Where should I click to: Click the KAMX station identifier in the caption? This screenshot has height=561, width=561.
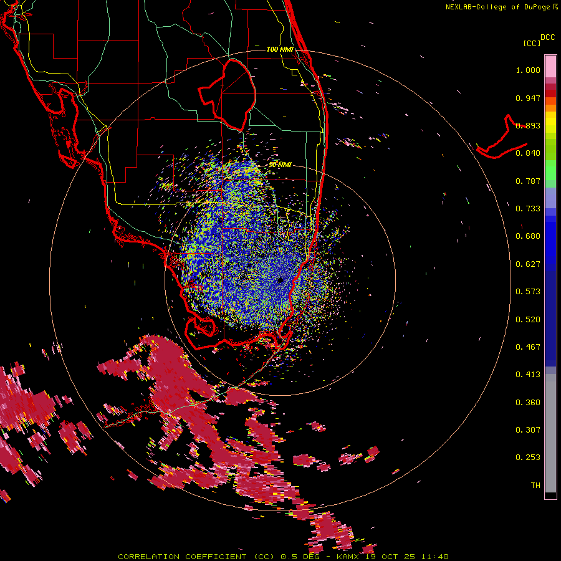click(348, 557)
